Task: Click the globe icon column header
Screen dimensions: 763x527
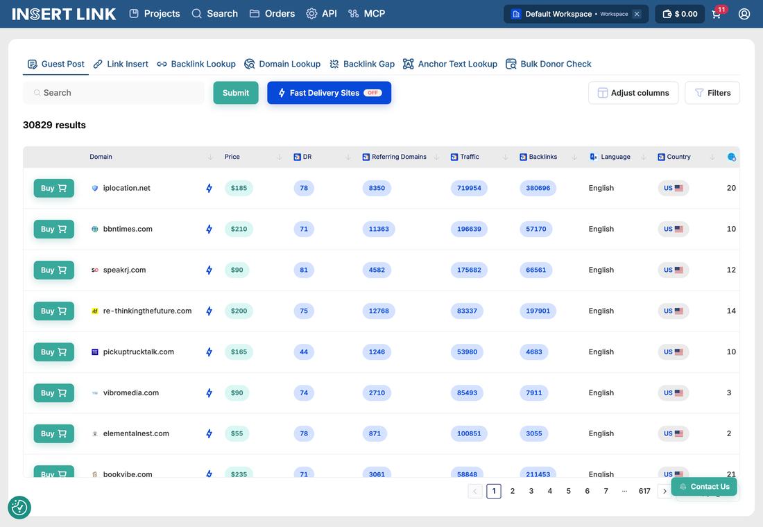Action: (x=731, y=157)
